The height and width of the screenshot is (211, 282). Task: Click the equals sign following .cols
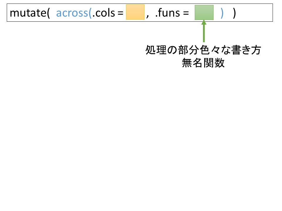(x=120, y=13)
